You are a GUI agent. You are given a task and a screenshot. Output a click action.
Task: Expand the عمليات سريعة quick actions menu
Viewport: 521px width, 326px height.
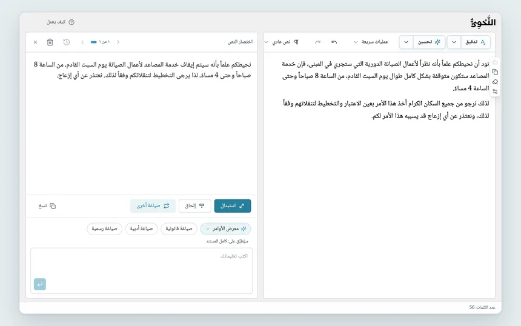click(x=371, y=42)
